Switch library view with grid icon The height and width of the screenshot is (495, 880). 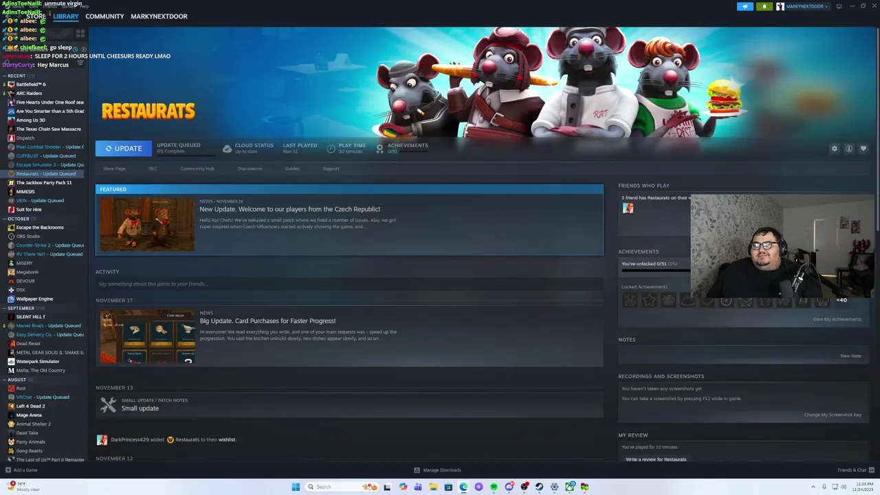tap(80, 32)
